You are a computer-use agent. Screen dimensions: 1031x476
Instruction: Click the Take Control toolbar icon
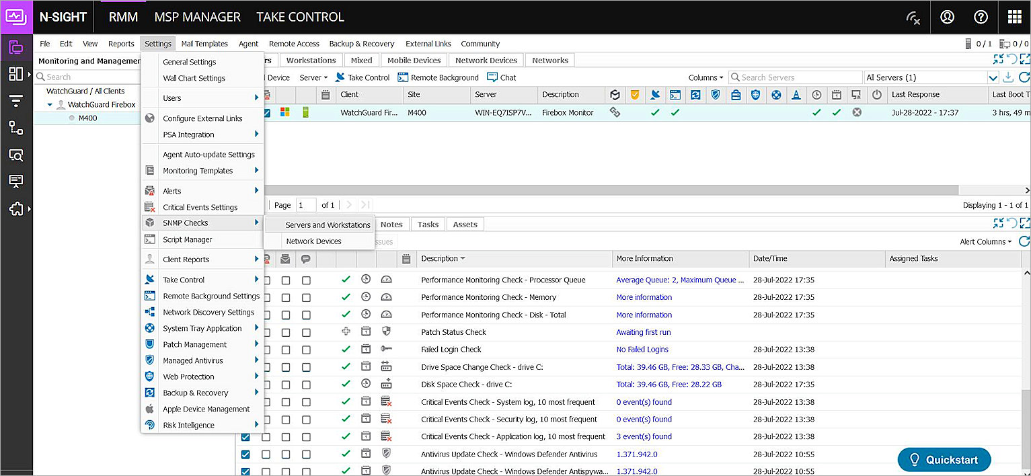click(x=362, y=77)
